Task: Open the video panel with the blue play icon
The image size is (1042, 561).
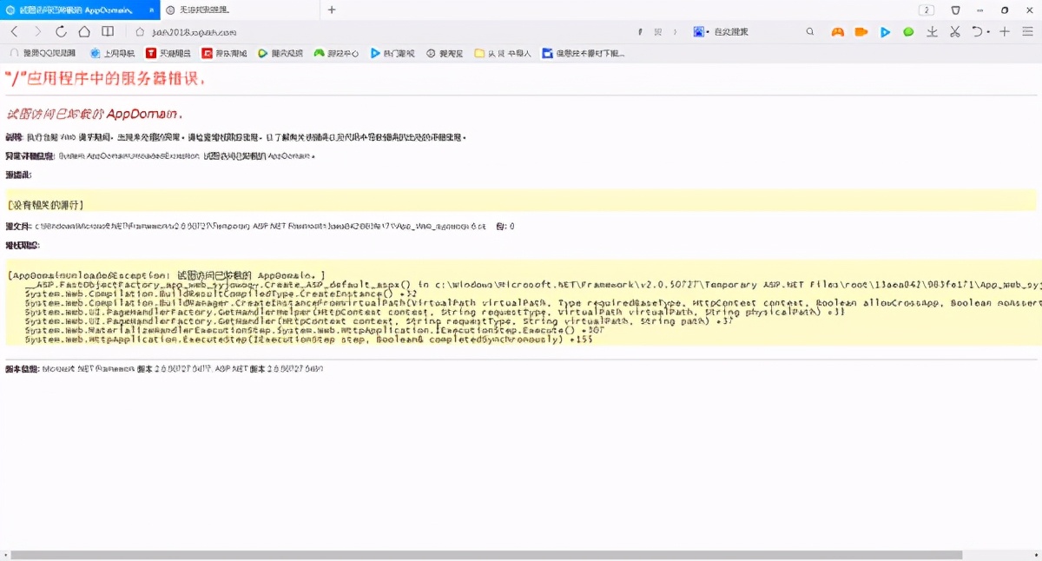Action: point(884,31)
